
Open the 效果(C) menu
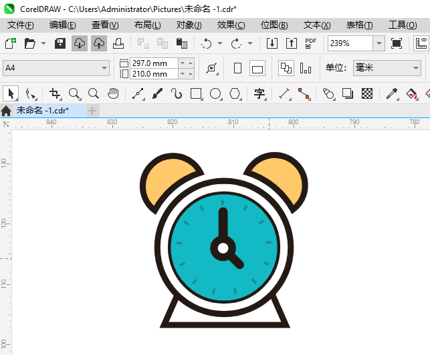pos(231,25)
